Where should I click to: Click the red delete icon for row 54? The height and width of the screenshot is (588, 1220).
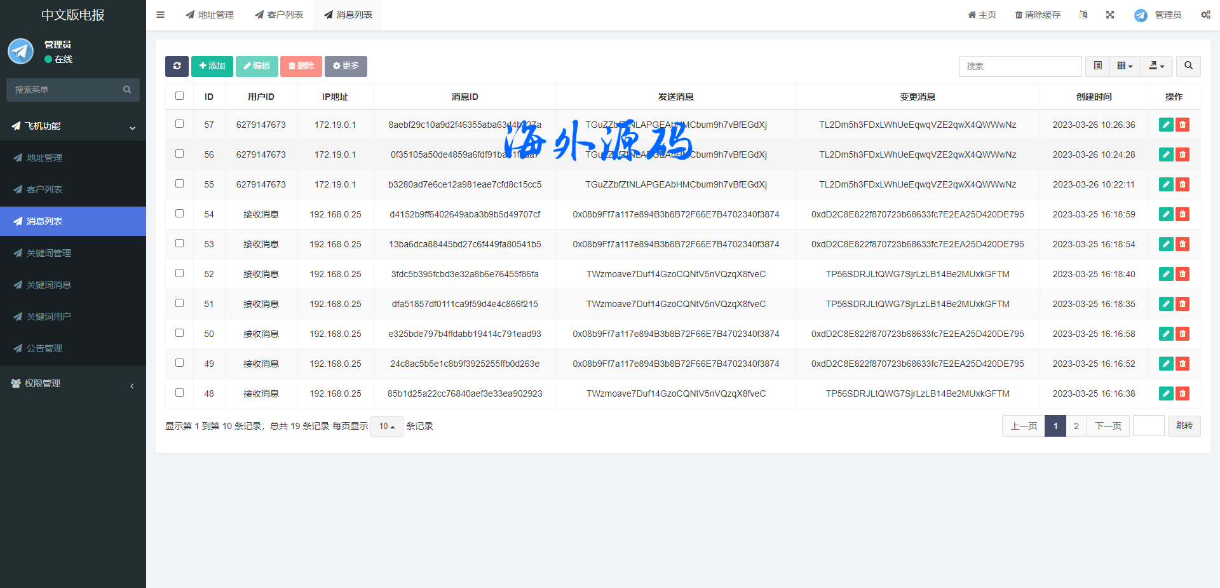[1183, 214]
